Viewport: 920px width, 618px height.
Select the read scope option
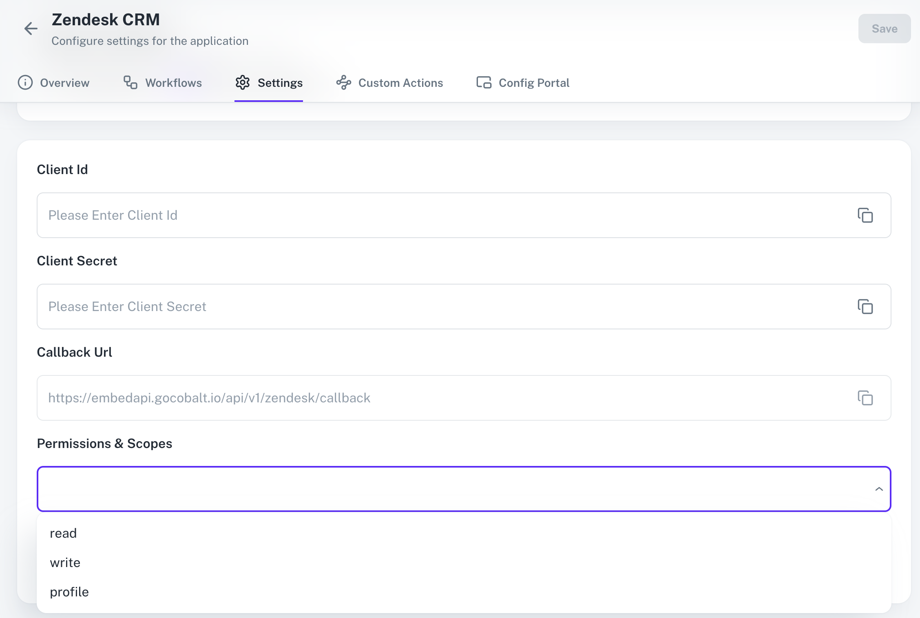click(x=63, y=533)
